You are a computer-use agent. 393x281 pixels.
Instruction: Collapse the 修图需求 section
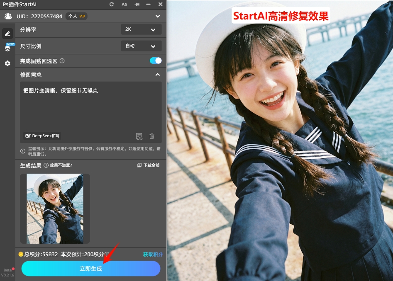click(x=157, y=75)
